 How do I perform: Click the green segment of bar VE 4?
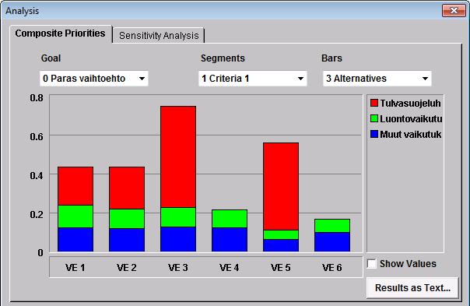click(x=230, y=219)
